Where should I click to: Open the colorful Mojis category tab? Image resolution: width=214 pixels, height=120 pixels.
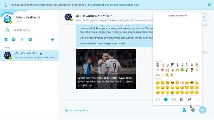tap(182, 99)
